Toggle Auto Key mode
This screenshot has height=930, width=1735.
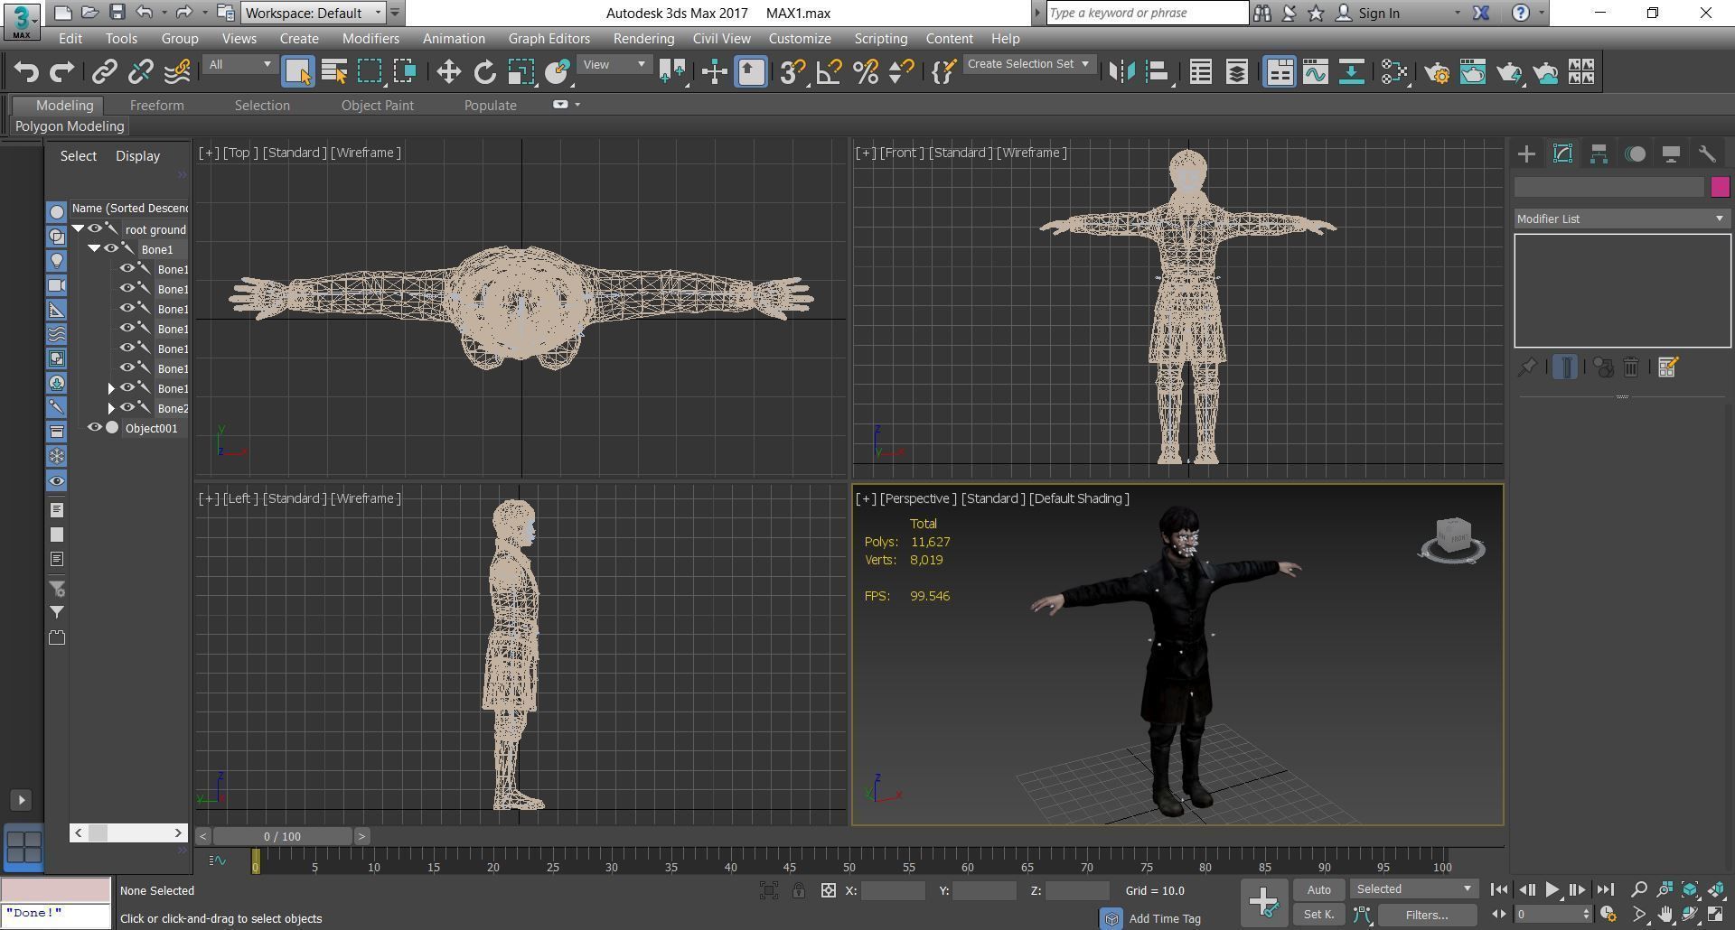click(x=1318, y=889)
